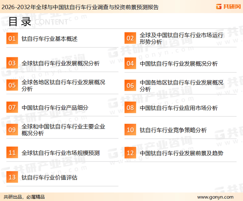Viewport: 243px width, 201px height.
Task: Click the 10 chapter number badge
Action: pos(130,130)
